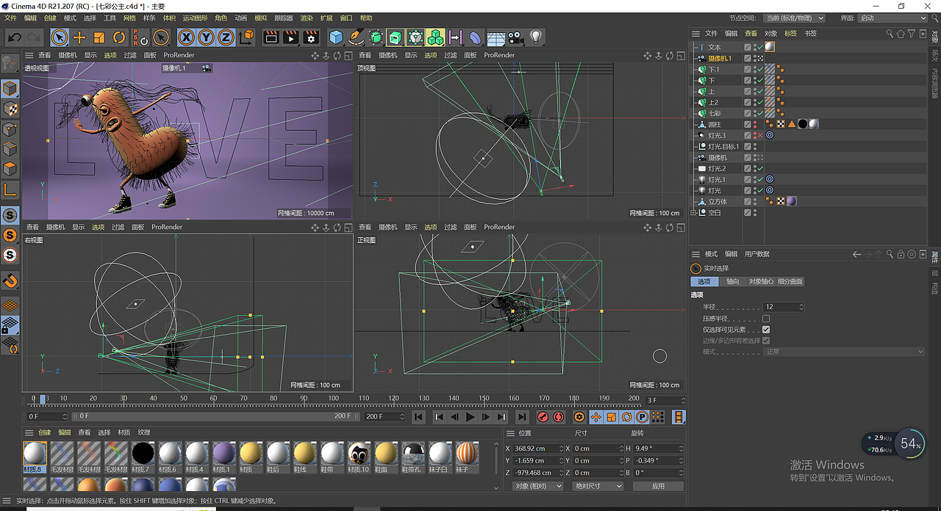This screenshot has height=511, width=941.
Task: Open the spline pen tool icon
Action: 356,37
